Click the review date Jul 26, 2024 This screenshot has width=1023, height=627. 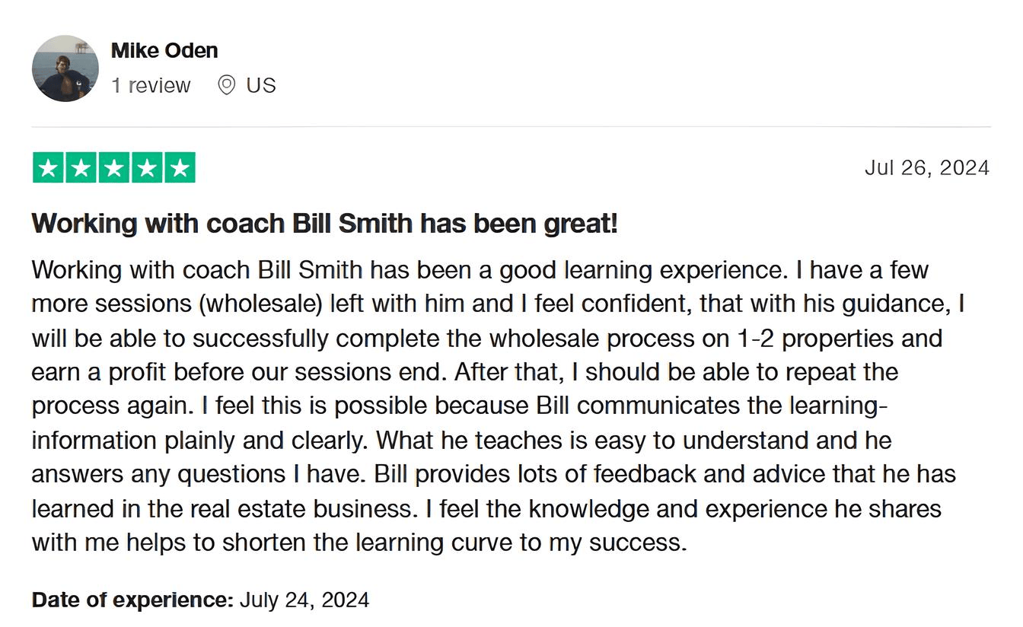click(926, 167)
